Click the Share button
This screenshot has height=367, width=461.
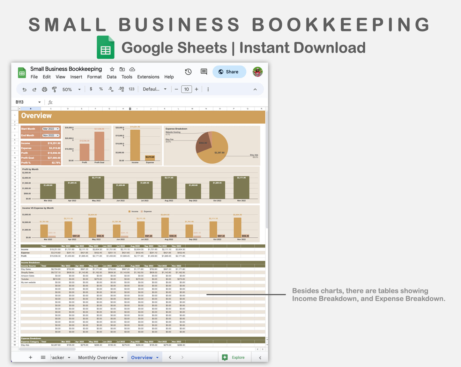(x=229, y=72)
